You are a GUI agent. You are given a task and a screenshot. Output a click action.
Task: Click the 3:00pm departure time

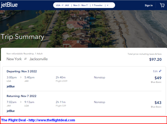coord(12,77)
